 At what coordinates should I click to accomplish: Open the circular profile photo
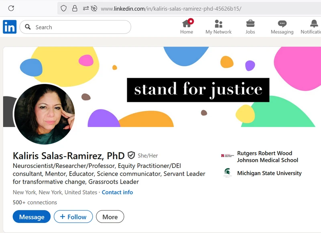click(x=45, y=114)
